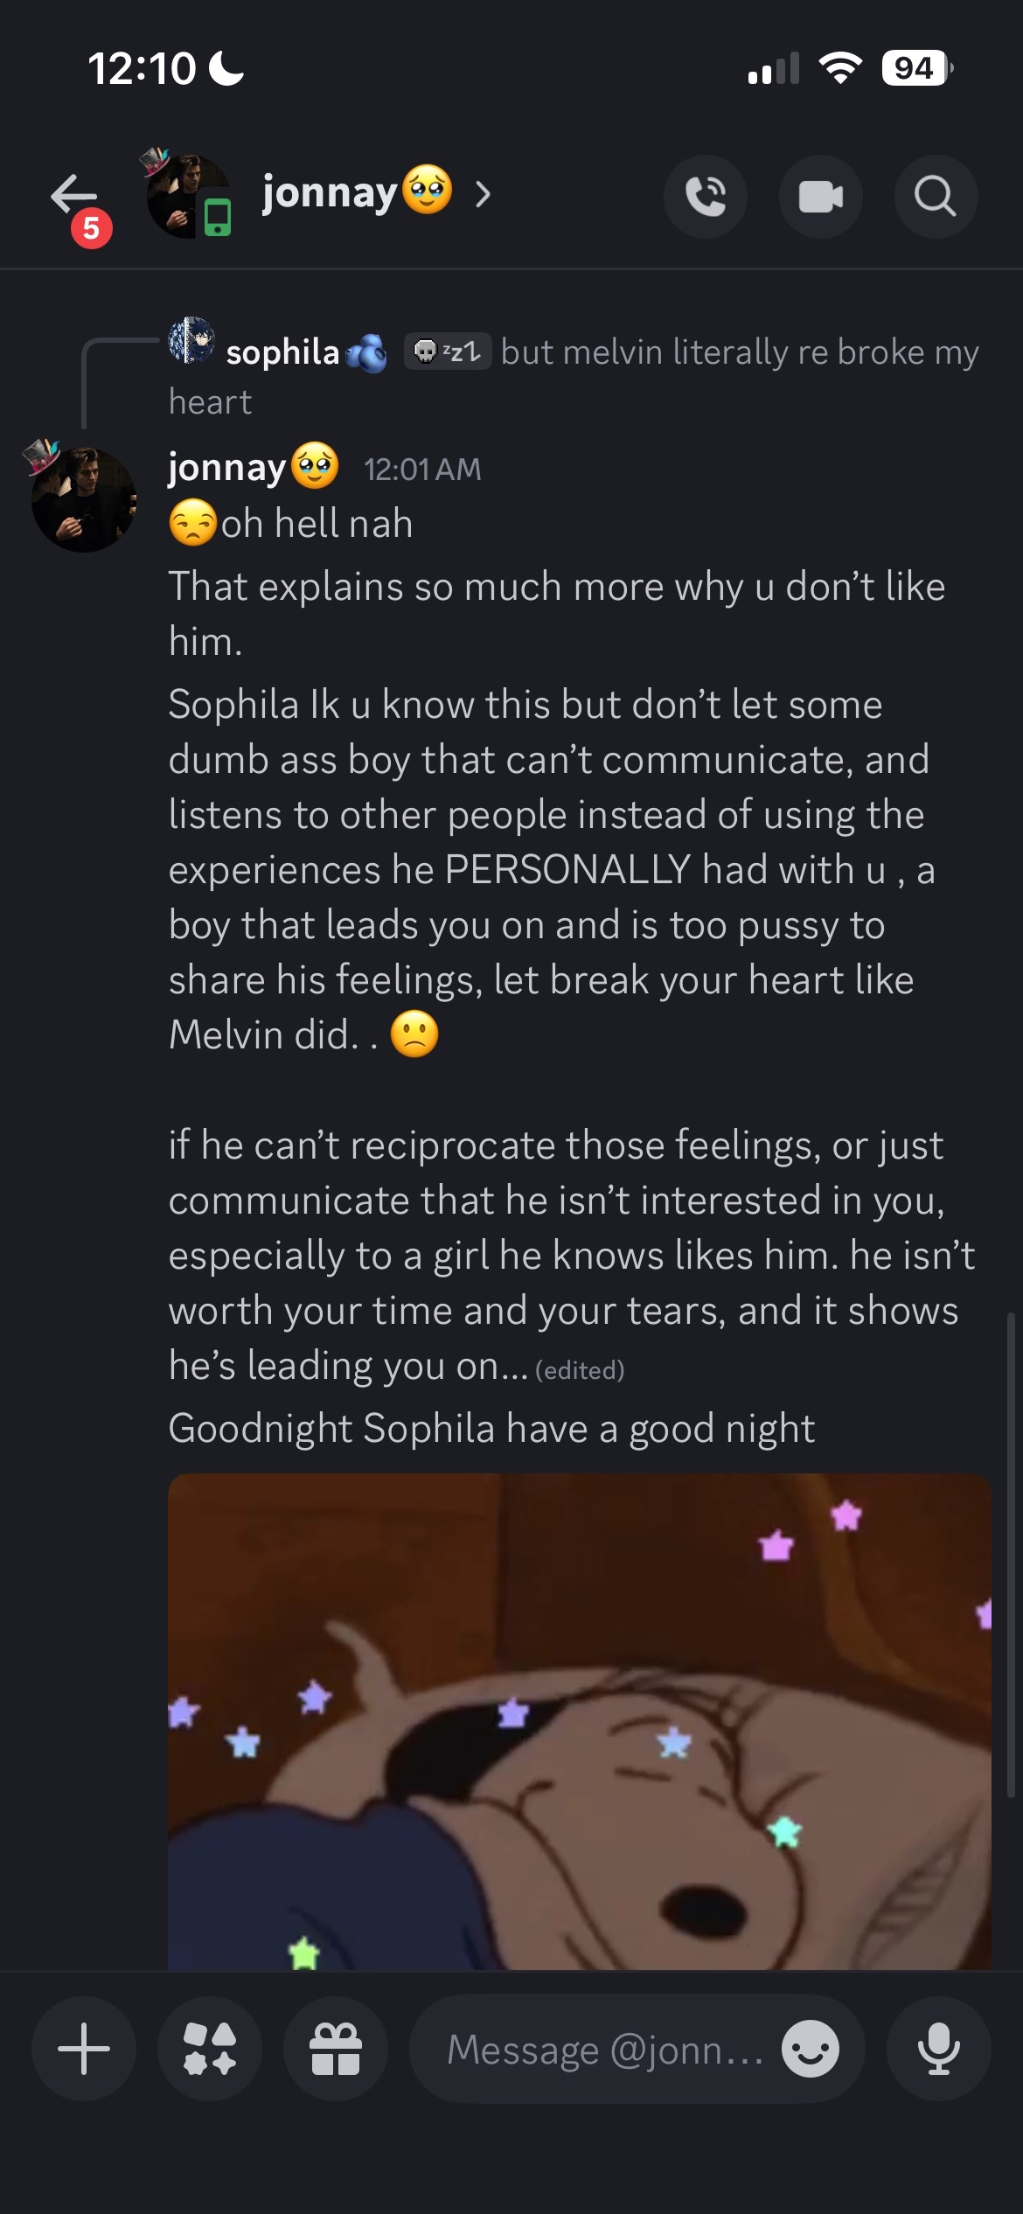Viewport: 1023px width, 2214px height.
Task: Start a voice call with jonnay
Action: [706, 196]
